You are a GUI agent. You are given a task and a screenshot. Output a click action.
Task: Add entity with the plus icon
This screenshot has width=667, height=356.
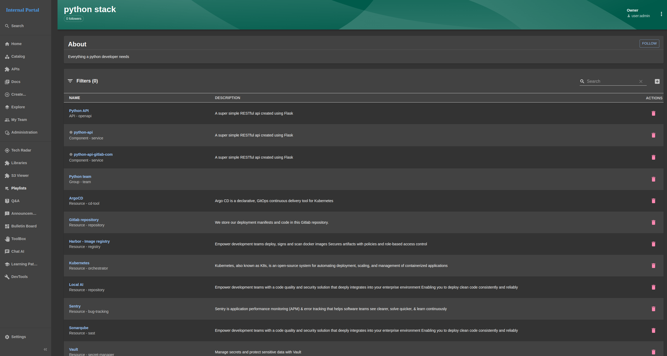(x=657, y=81)
